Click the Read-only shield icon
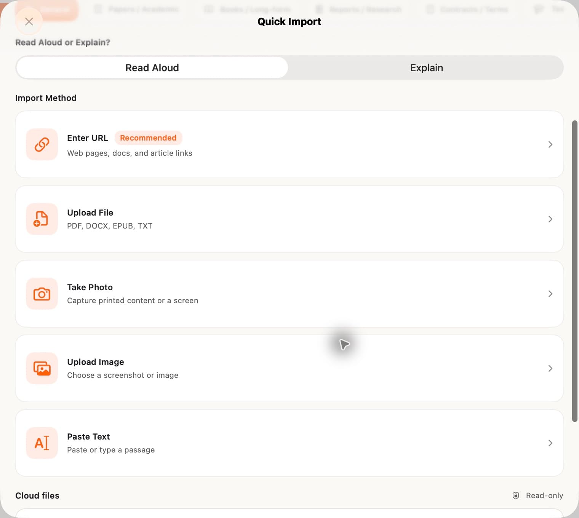579x518 pixels. tap(516, 496)
